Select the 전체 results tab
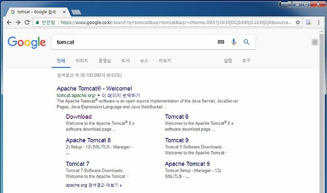Image resolution: width=327 pixels, height=193 pixels. point(61,61)
